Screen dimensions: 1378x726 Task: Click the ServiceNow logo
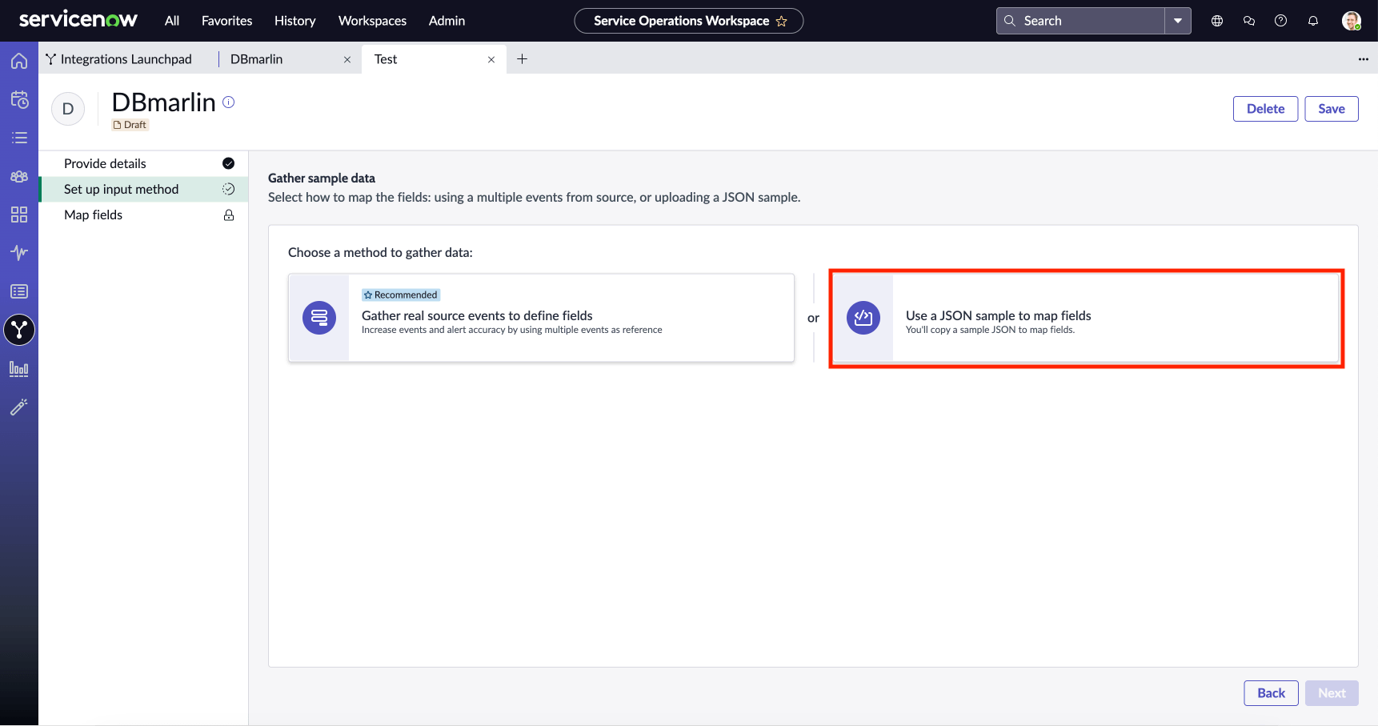point(78,20)
